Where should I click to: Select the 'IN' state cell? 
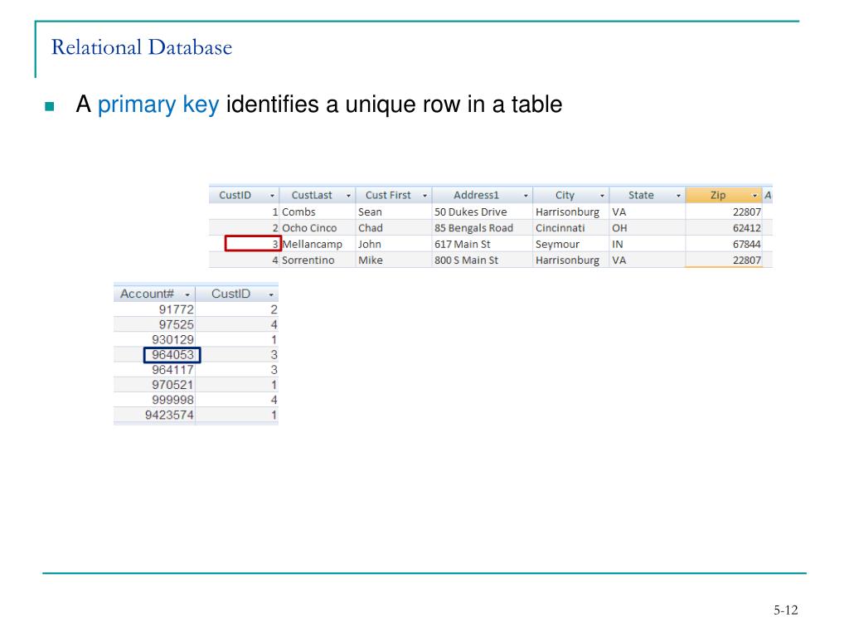pyautogui.click(x=648, y=245)
